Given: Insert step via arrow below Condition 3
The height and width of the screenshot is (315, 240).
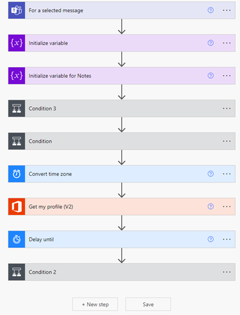Looking at the screenshot, I should pos(122,125).
